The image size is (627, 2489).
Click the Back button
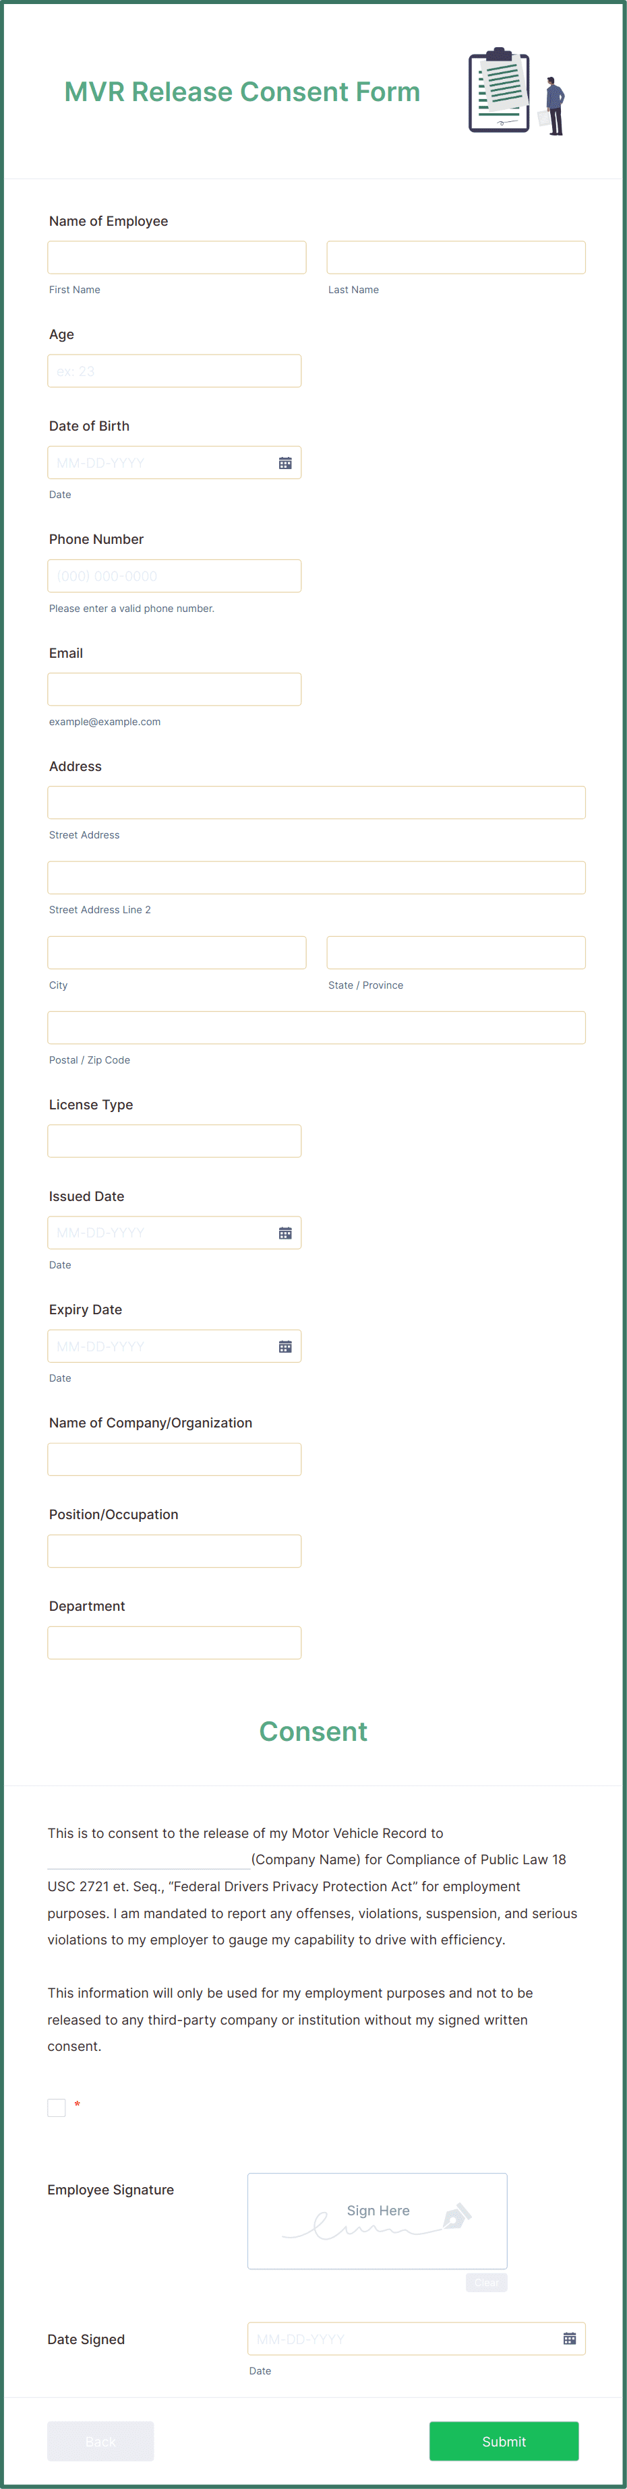coord(100,2440)
